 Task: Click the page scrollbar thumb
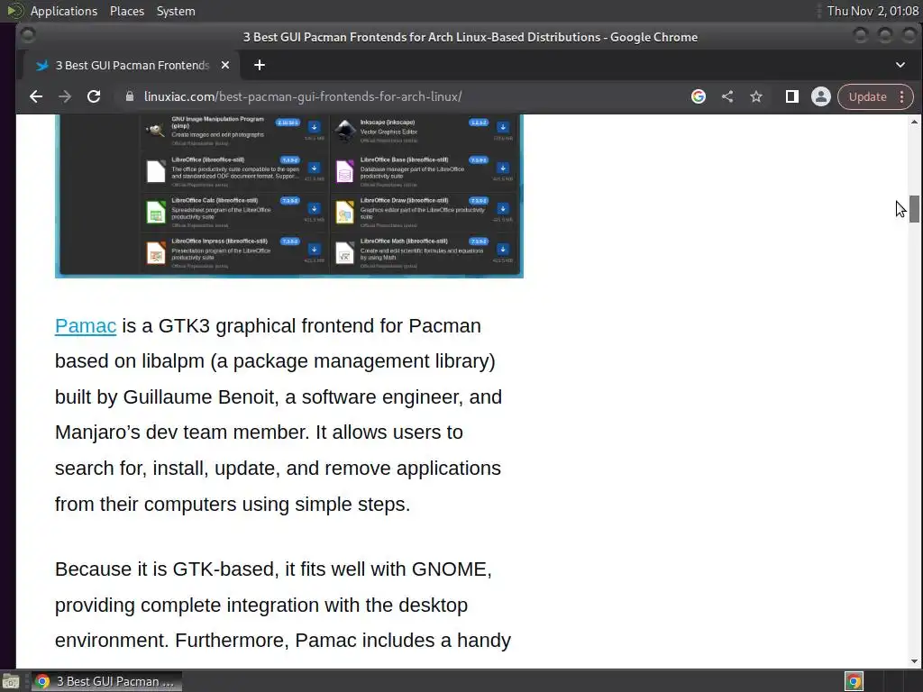pos(914,209)
